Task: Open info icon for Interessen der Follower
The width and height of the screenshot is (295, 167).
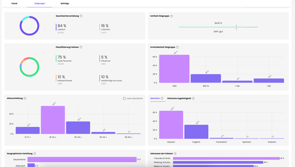Action: tap(175, 154)
